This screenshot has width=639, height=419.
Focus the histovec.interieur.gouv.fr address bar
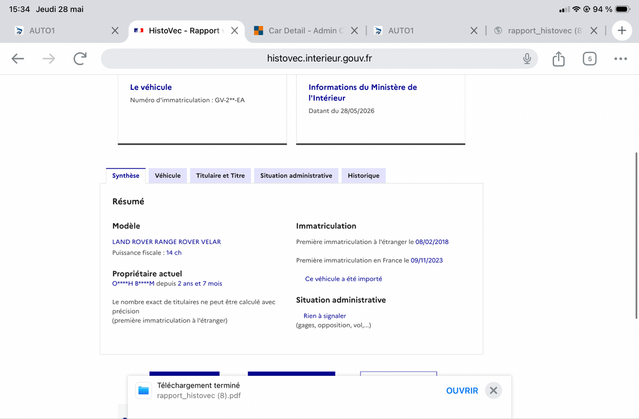319,58
